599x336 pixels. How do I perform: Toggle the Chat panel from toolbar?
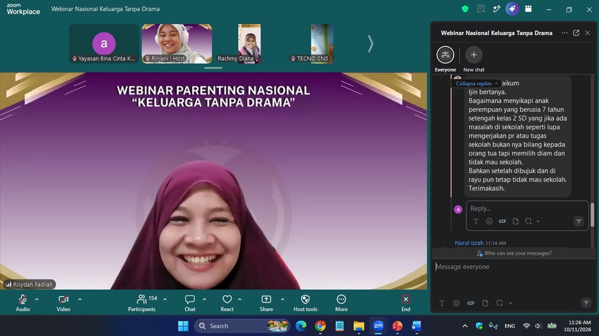pyautogui.click(x=190, y=303)
